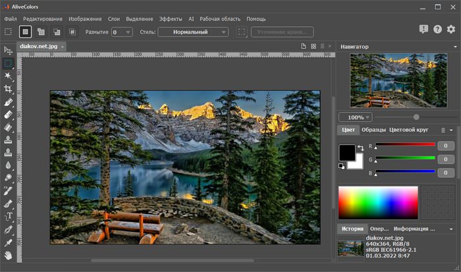
Task: Select the Clone Stamp tool
Action: coord(9,140)
